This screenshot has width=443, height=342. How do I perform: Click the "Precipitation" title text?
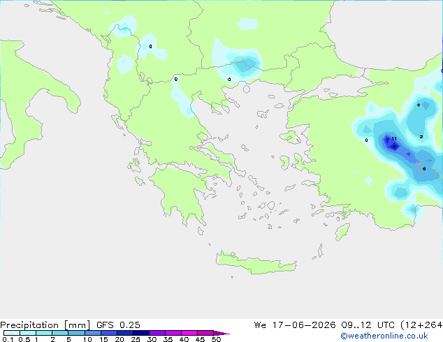(x=29, y=325)
